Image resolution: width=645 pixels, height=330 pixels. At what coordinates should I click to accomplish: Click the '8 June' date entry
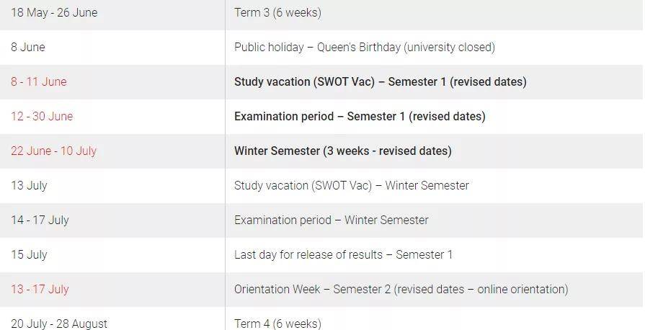[28, 48]
